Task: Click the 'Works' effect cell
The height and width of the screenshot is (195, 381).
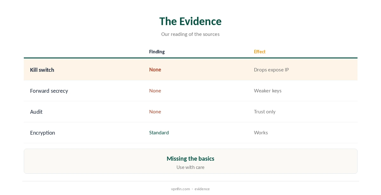Action: point(261,132)
